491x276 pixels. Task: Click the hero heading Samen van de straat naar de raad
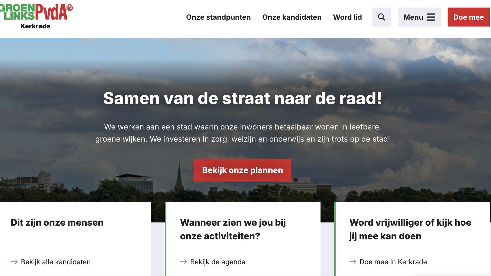243,98
